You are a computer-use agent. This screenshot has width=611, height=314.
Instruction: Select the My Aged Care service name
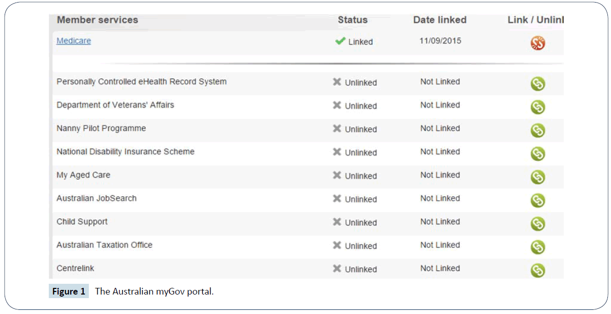point(83,175)
